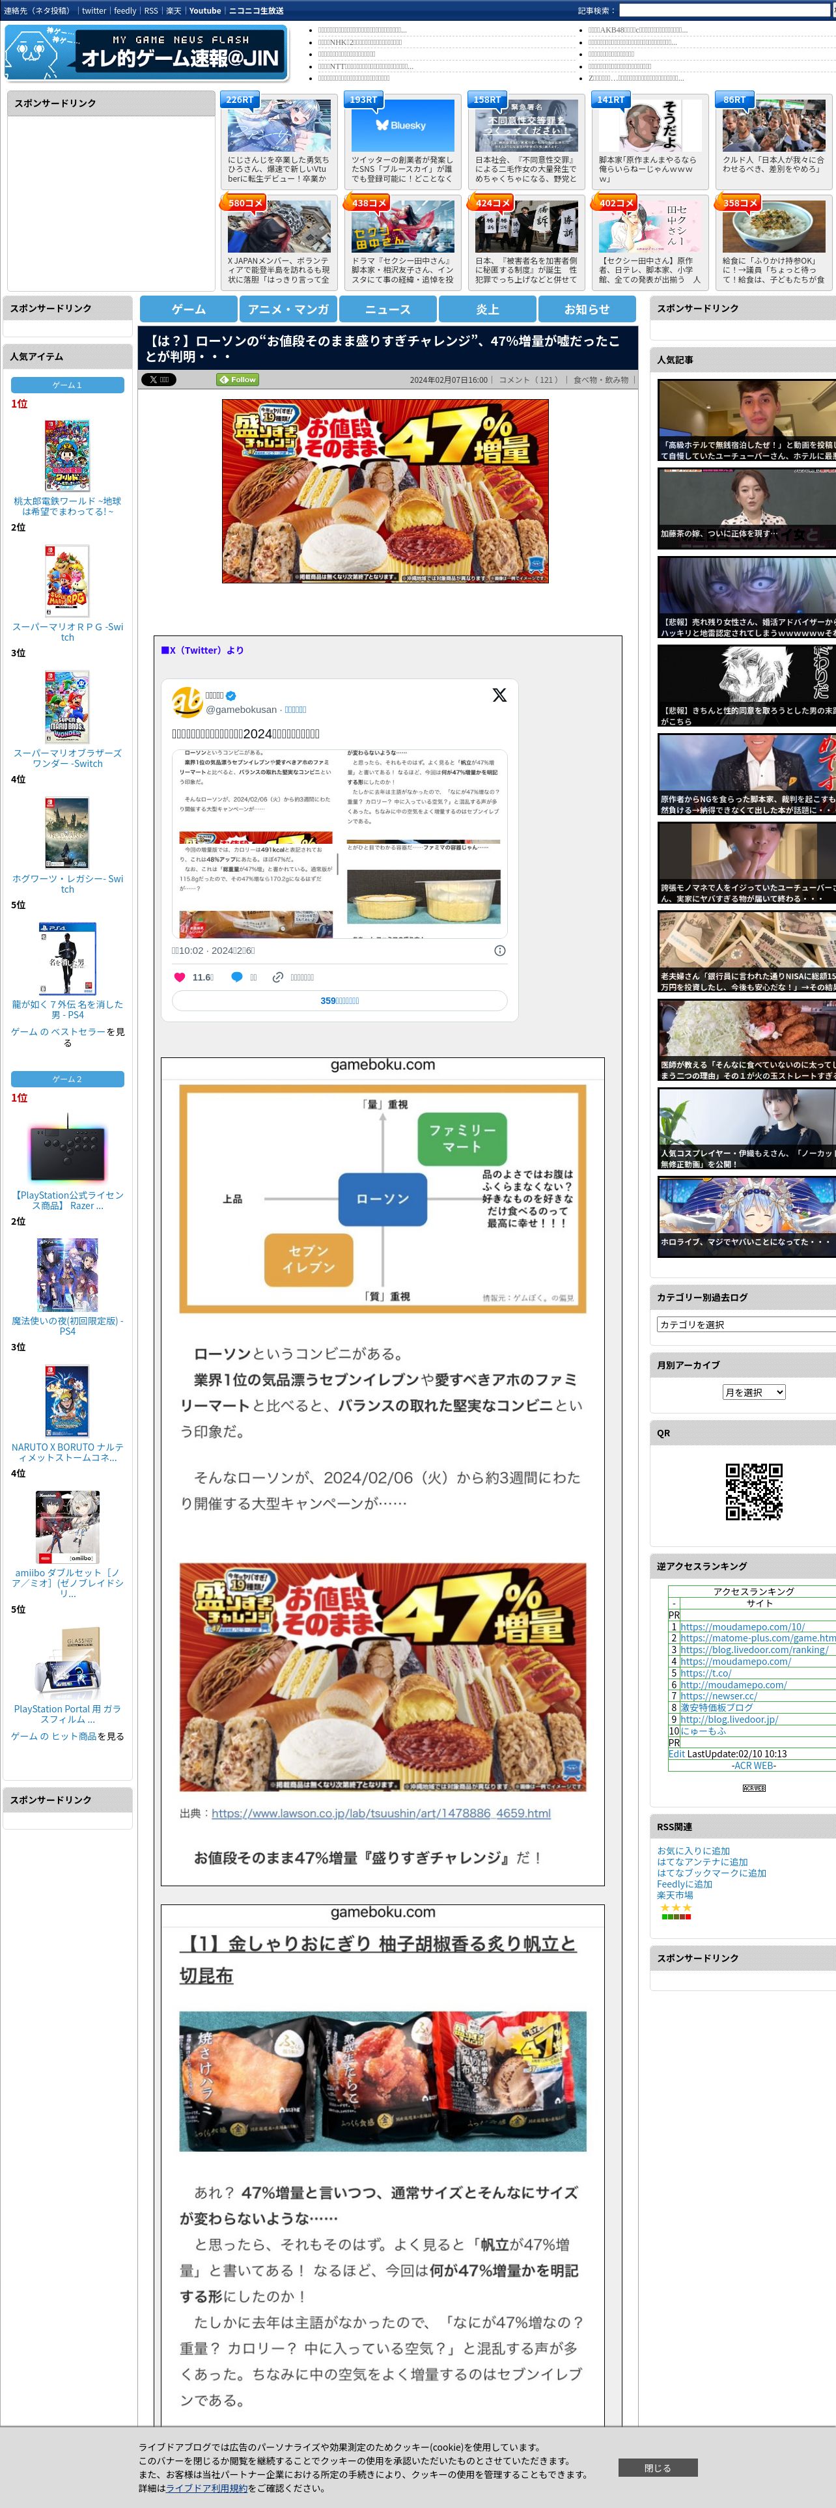Click the ニコニコ生放送 top bar link
The width and height of the screenshot is (836, 2508).
click(x=256, y=10)
